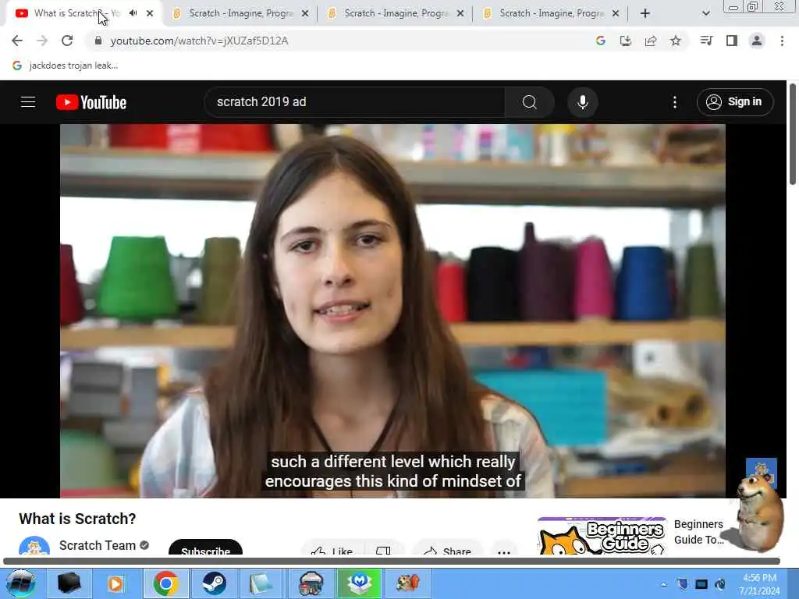
Task: Click the volume tray icon
Action: (x=720, y=584)
